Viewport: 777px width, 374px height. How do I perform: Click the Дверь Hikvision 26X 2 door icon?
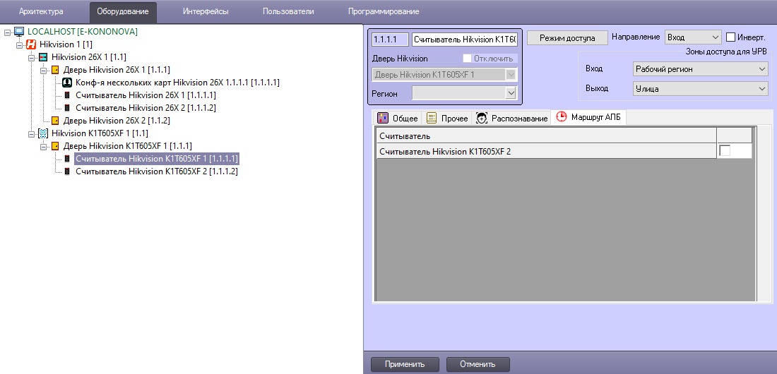click(55, 121)
